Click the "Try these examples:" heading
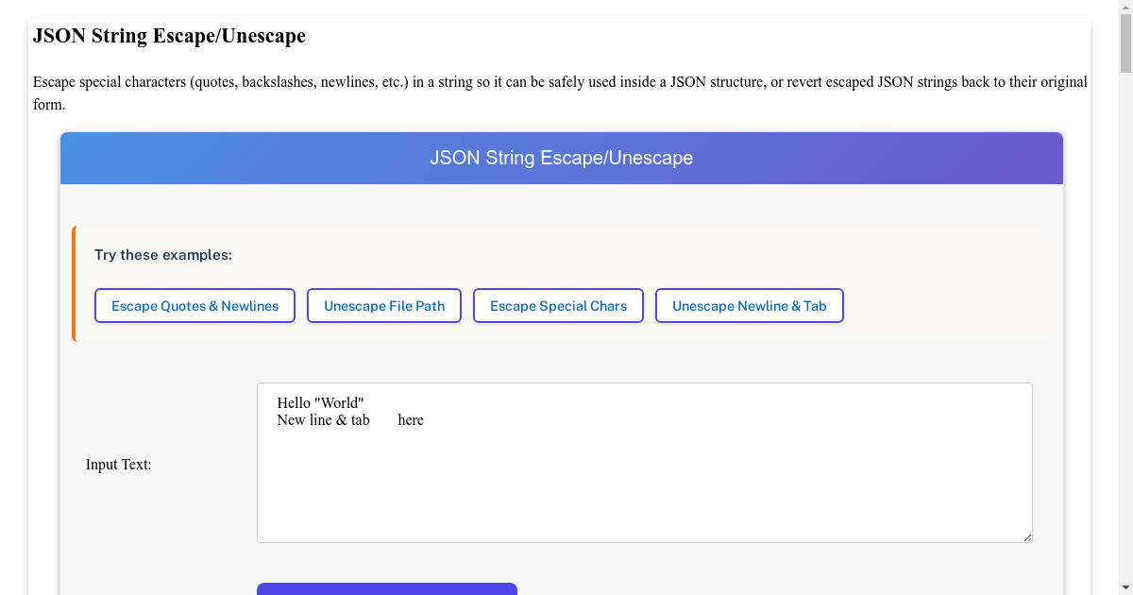 click(163, 255)
